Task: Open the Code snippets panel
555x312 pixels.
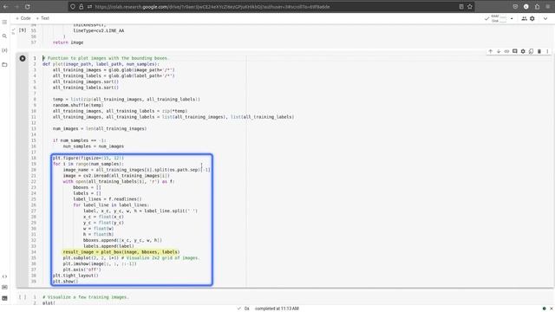Action: (x=4, y=276)
